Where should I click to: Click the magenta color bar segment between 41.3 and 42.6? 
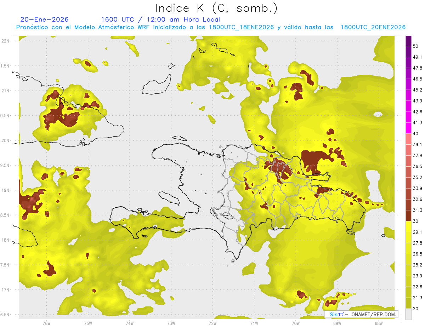click(x=408, y=117)
